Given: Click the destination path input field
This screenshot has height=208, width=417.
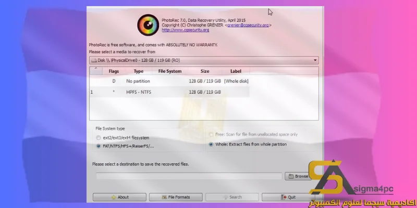Looking at the screenshot, I should [x=189, y=176].
